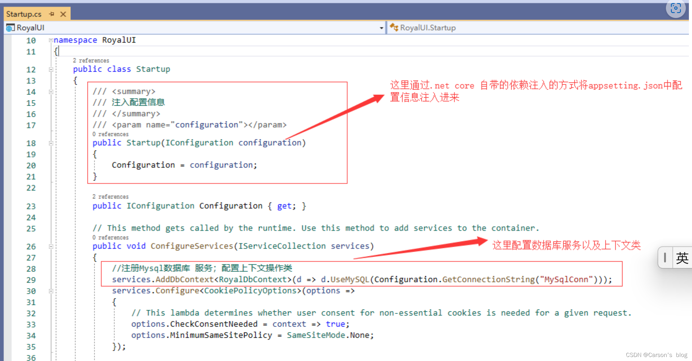
Task: Collapse the class Startup block at line 12
Action: coord(51,69)
